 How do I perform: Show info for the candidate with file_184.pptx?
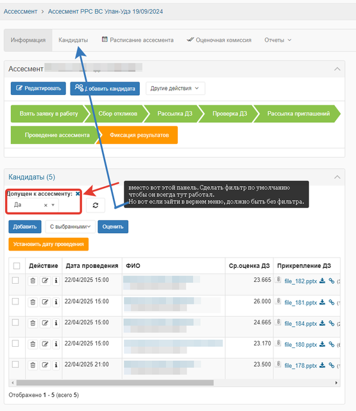[56, 323]
